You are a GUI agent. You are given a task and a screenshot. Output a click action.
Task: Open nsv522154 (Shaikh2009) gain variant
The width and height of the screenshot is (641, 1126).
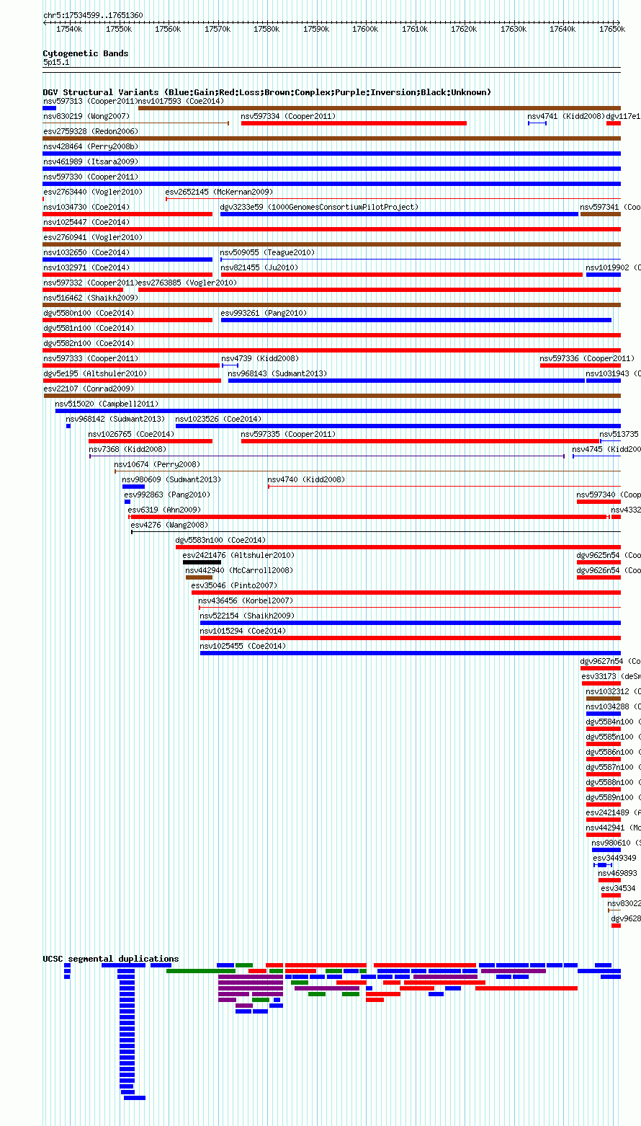pyautogui.click(x=411, y=623)
